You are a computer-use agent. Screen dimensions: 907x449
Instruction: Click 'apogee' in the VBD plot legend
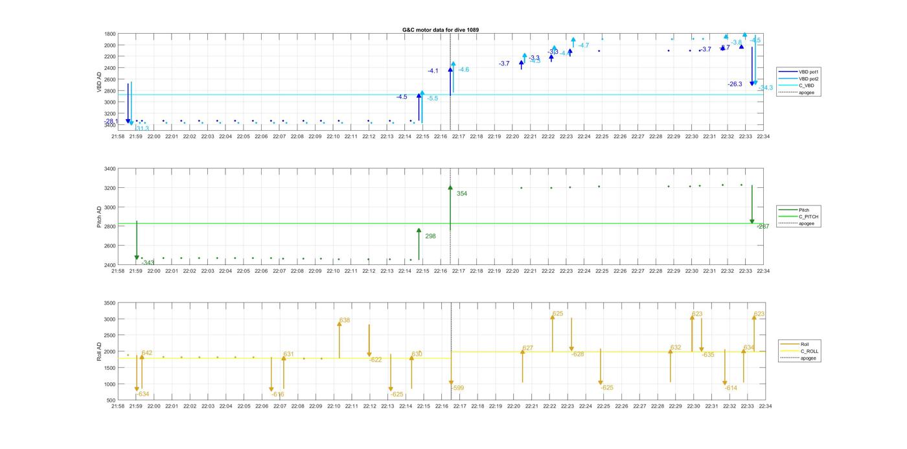pos(806,92)
